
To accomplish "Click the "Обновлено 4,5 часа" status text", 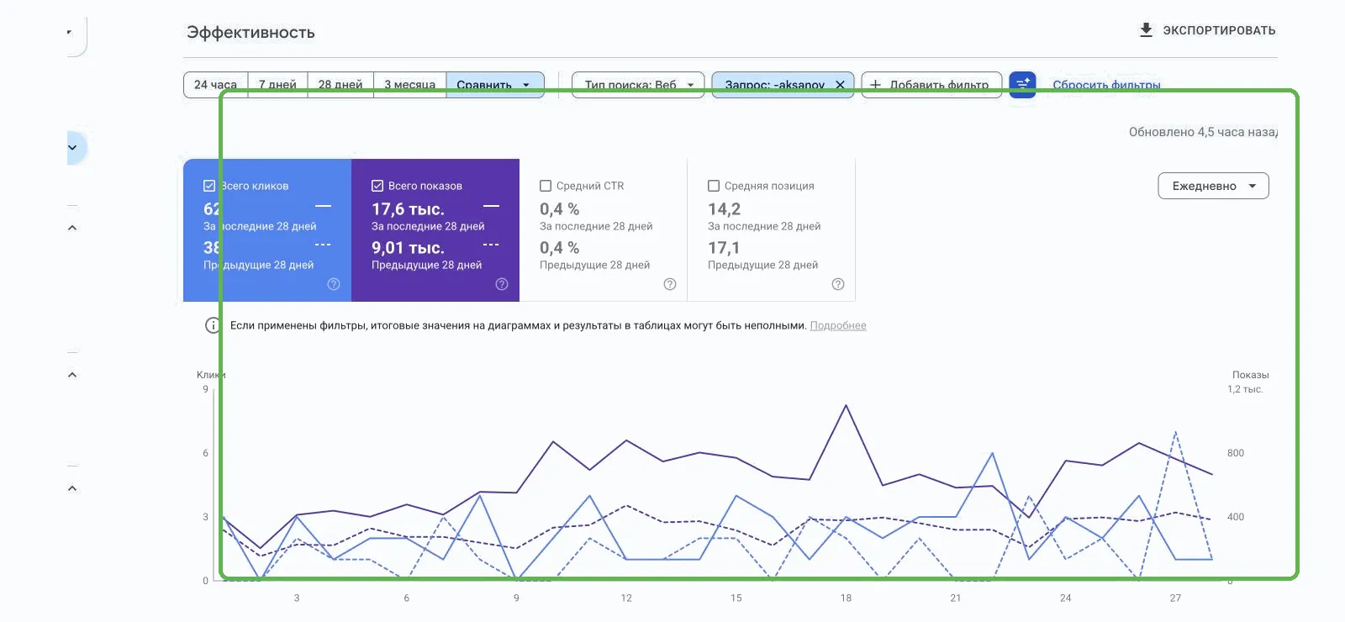I will click(x=1203, y=132).
